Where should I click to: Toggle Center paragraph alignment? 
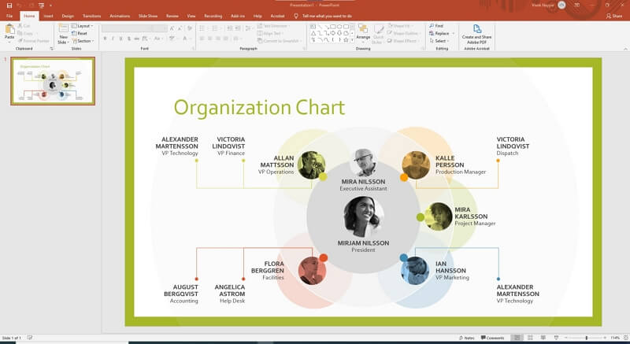209,39
